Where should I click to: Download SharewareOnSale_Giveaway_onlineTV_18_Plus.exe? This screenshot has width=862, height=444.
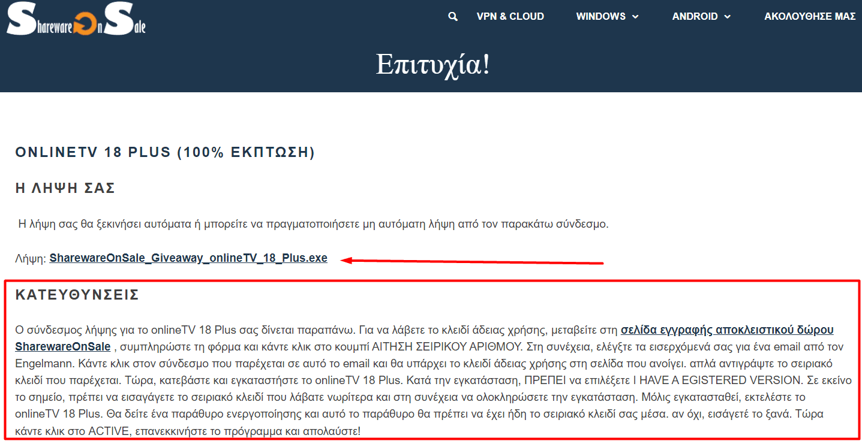click(x=188, y=259)
